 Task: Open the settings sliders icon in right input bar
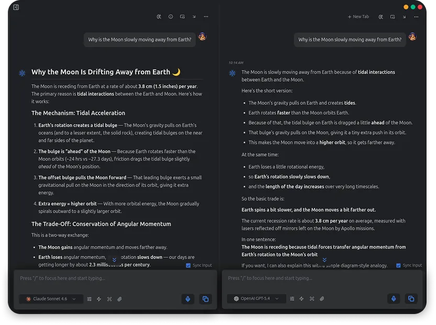[292, 299]
